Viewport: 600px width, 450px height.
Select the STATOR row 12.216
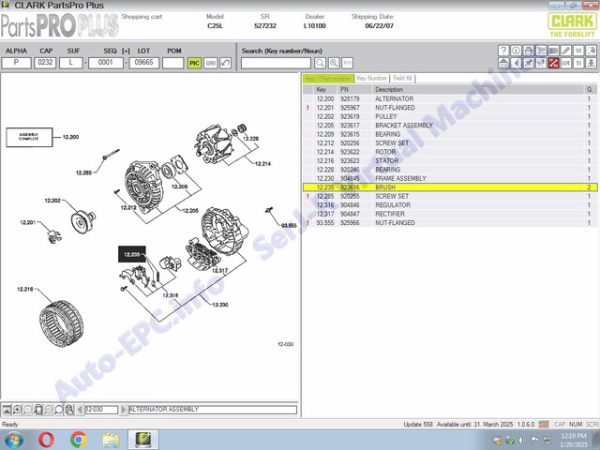pos(450,160)
